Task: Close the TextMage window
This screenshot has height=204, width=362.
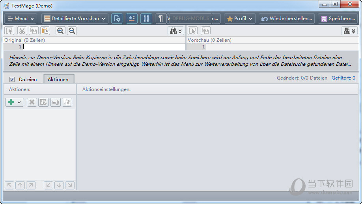Action: [x=350, y=4]
